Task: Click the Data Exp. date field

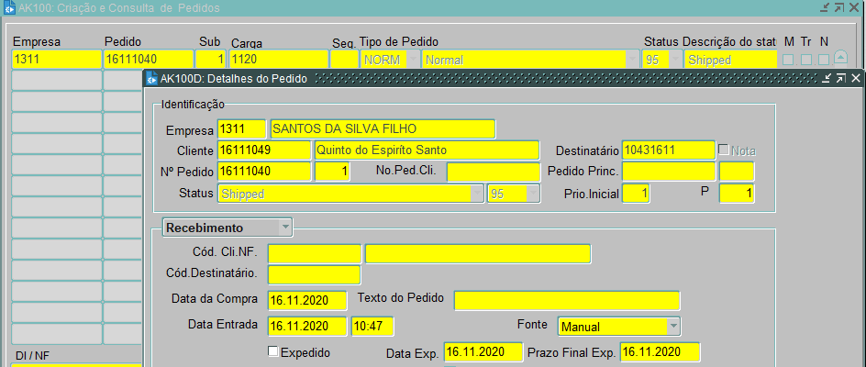Action: click(x=483, y=352)
